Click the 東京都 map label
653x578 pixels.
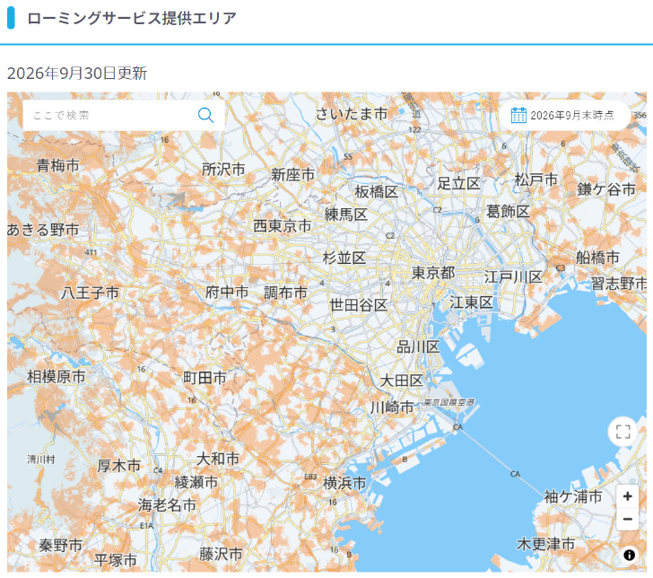[x=433, y=273]
